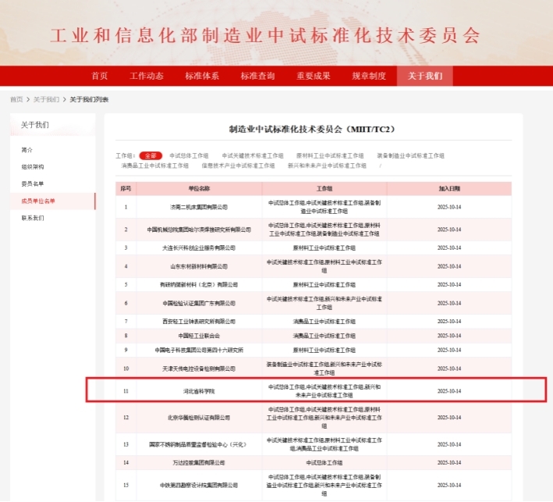
Task: Open 简介 in the left sidebar
Action: click(27, 149)
